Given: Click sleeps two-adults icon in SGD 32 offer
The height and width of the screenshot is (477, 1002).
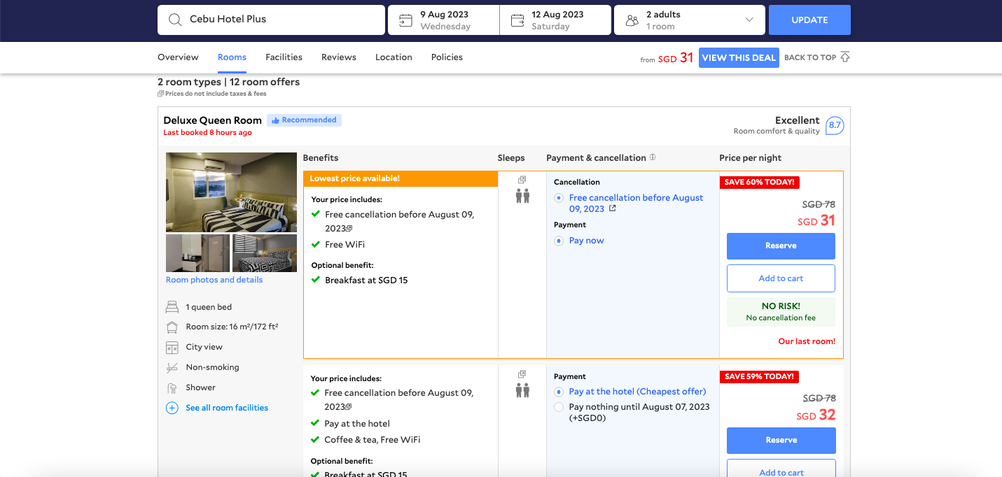Looking at the screenshot, I should point(522,390).
